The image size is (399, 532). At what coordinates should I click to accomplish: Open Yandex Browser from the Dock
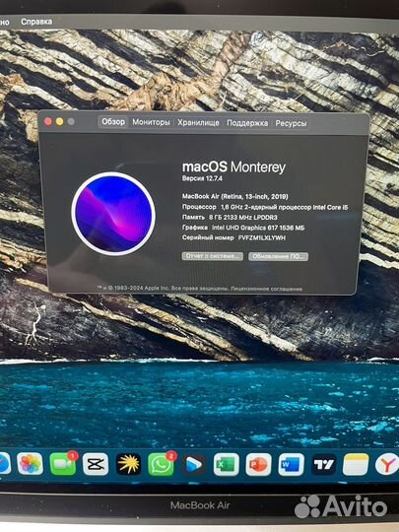click(387, 463)
